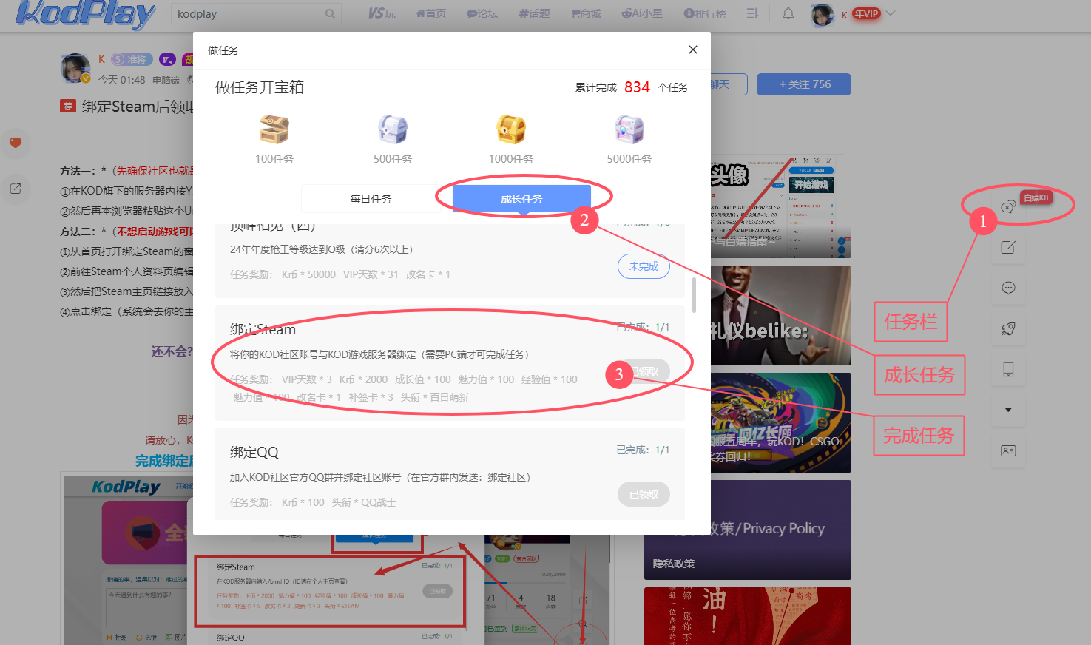Image resolution: width=1091 pixels, height=645 pixels.
Task: Click the 做任务开宝箱 heading
Action: coord(260,87)
